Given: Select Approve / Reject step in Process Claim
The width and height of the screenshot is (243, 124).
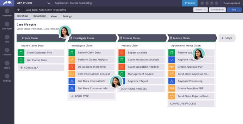Looking at the screenshot, I should [x=141, y=81].
